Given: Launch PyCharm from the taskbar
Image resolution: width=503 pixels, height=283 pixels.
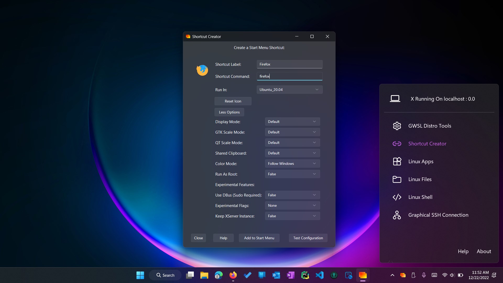Looking at the screenshot, I should point(305,275).
